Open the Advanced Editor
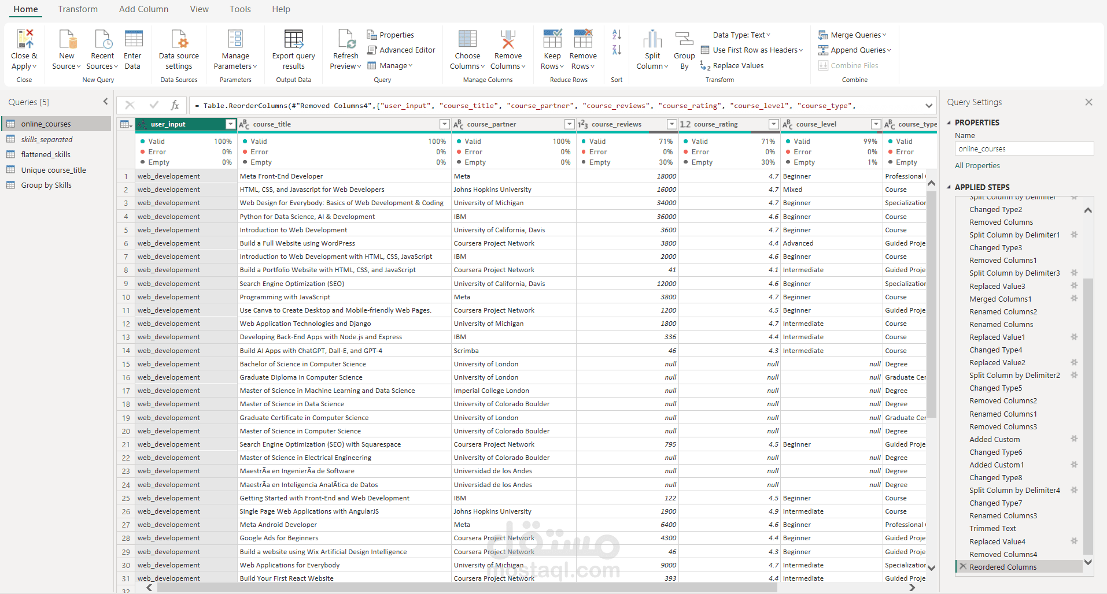 [401, 50]
